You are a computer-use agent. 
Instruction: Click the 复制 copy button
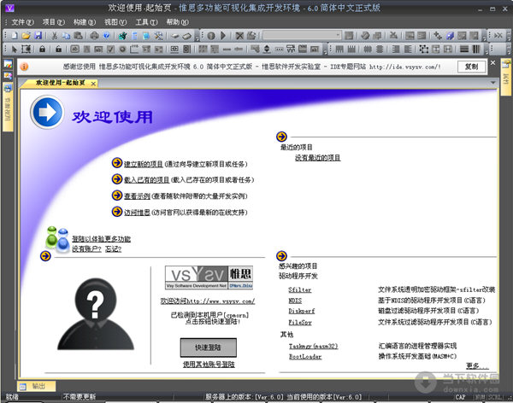(471, 67)
